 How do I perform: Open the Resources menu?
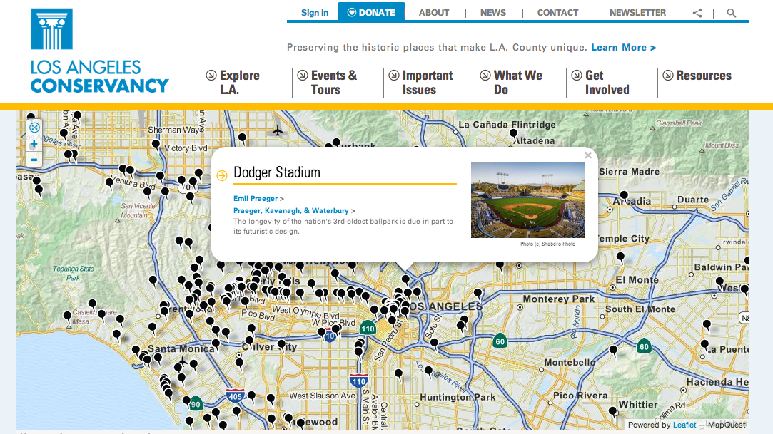coord(697,76)
